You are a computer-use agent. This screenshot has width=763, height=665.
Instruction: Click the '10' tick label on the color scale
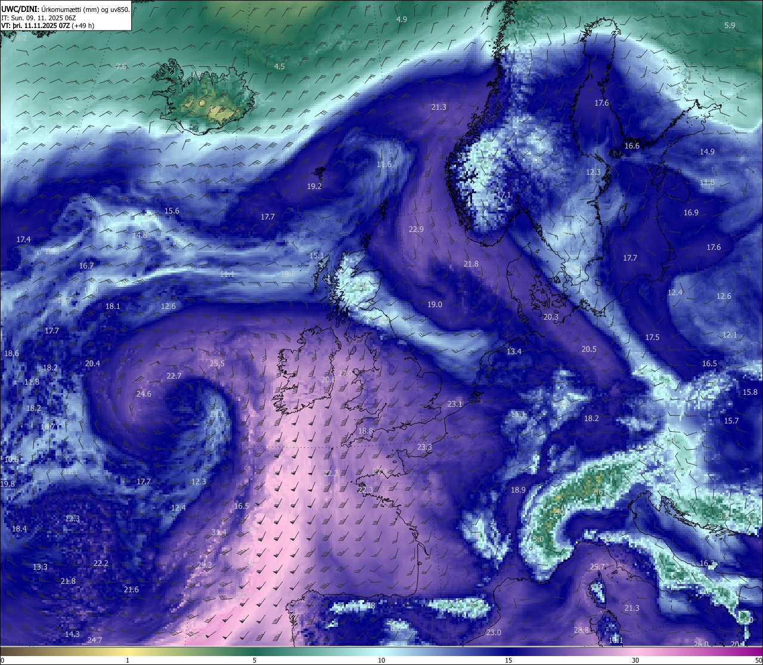[x=381, y=660]
